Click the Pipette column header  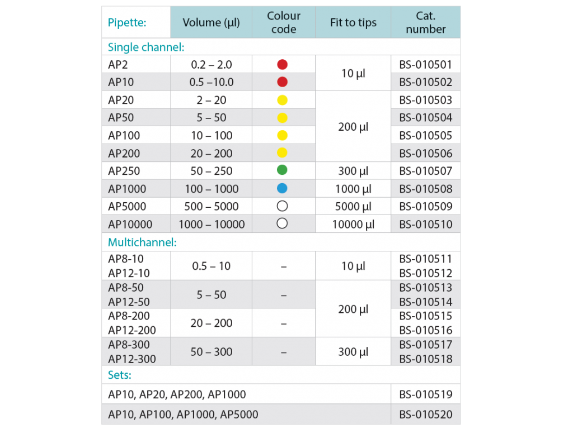tap(127, 23)
